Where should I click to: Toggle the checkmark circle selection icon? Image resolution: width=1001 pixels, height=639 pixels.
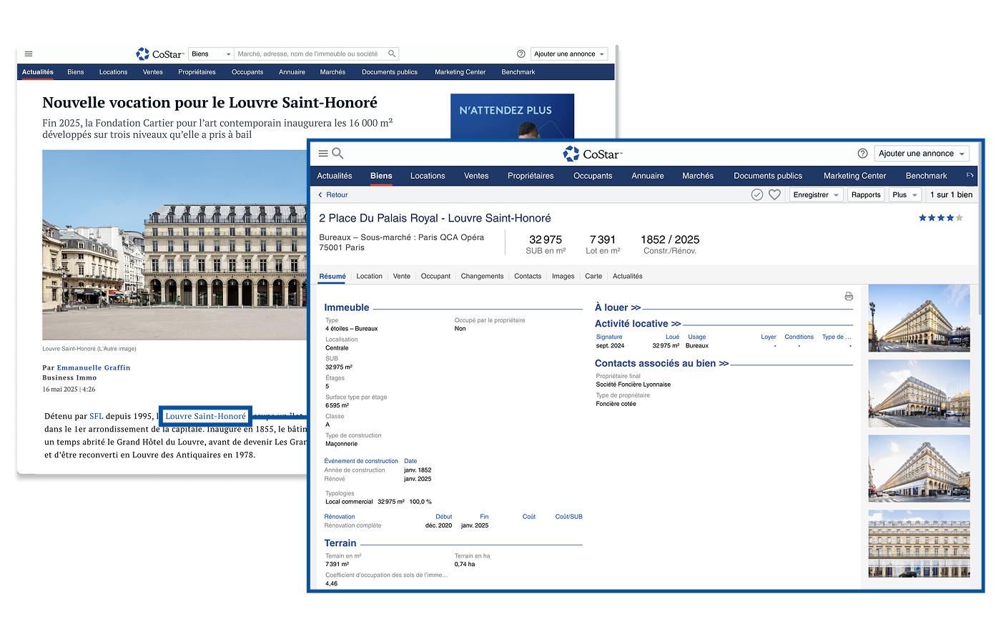(x=757, y=194)
